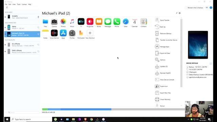217x122 pixels.
Task: Open the Voice Memos icon
Action: [54, 33]
